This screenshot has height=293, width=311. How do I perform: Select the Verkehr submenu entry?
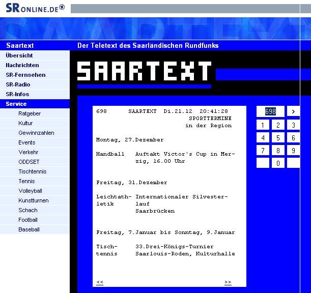click(x=28, y=152)
